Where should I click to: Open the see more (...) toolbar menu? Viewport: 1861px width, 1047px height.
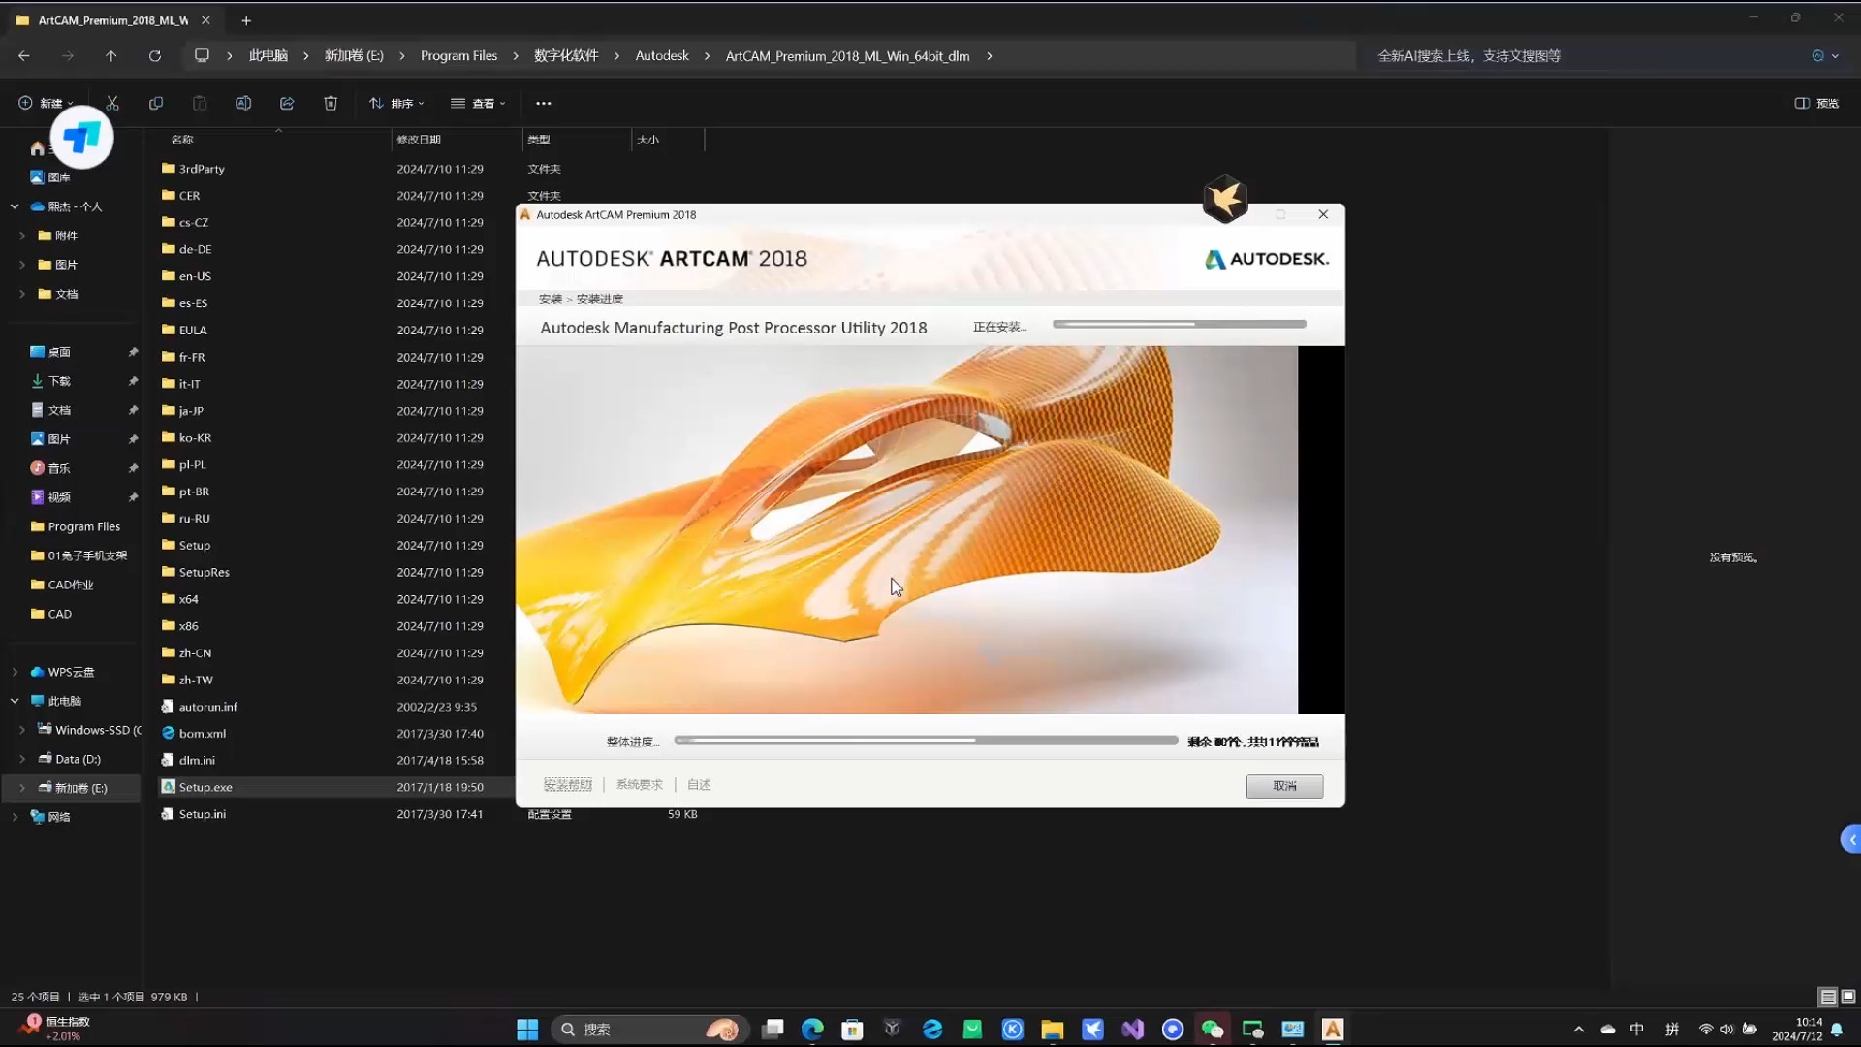(544, 103)
